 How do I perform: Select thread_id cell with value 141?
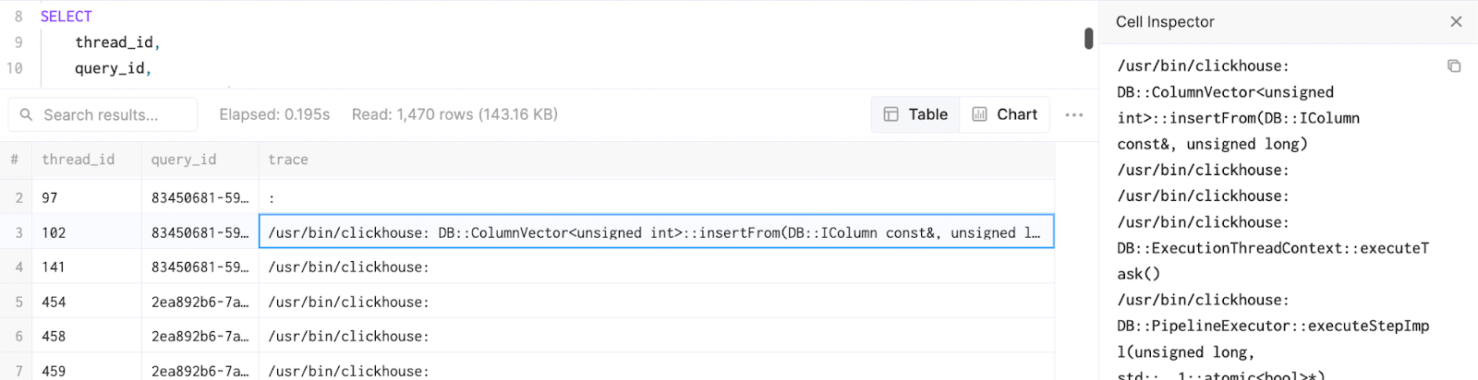click(x=86, y=267)
